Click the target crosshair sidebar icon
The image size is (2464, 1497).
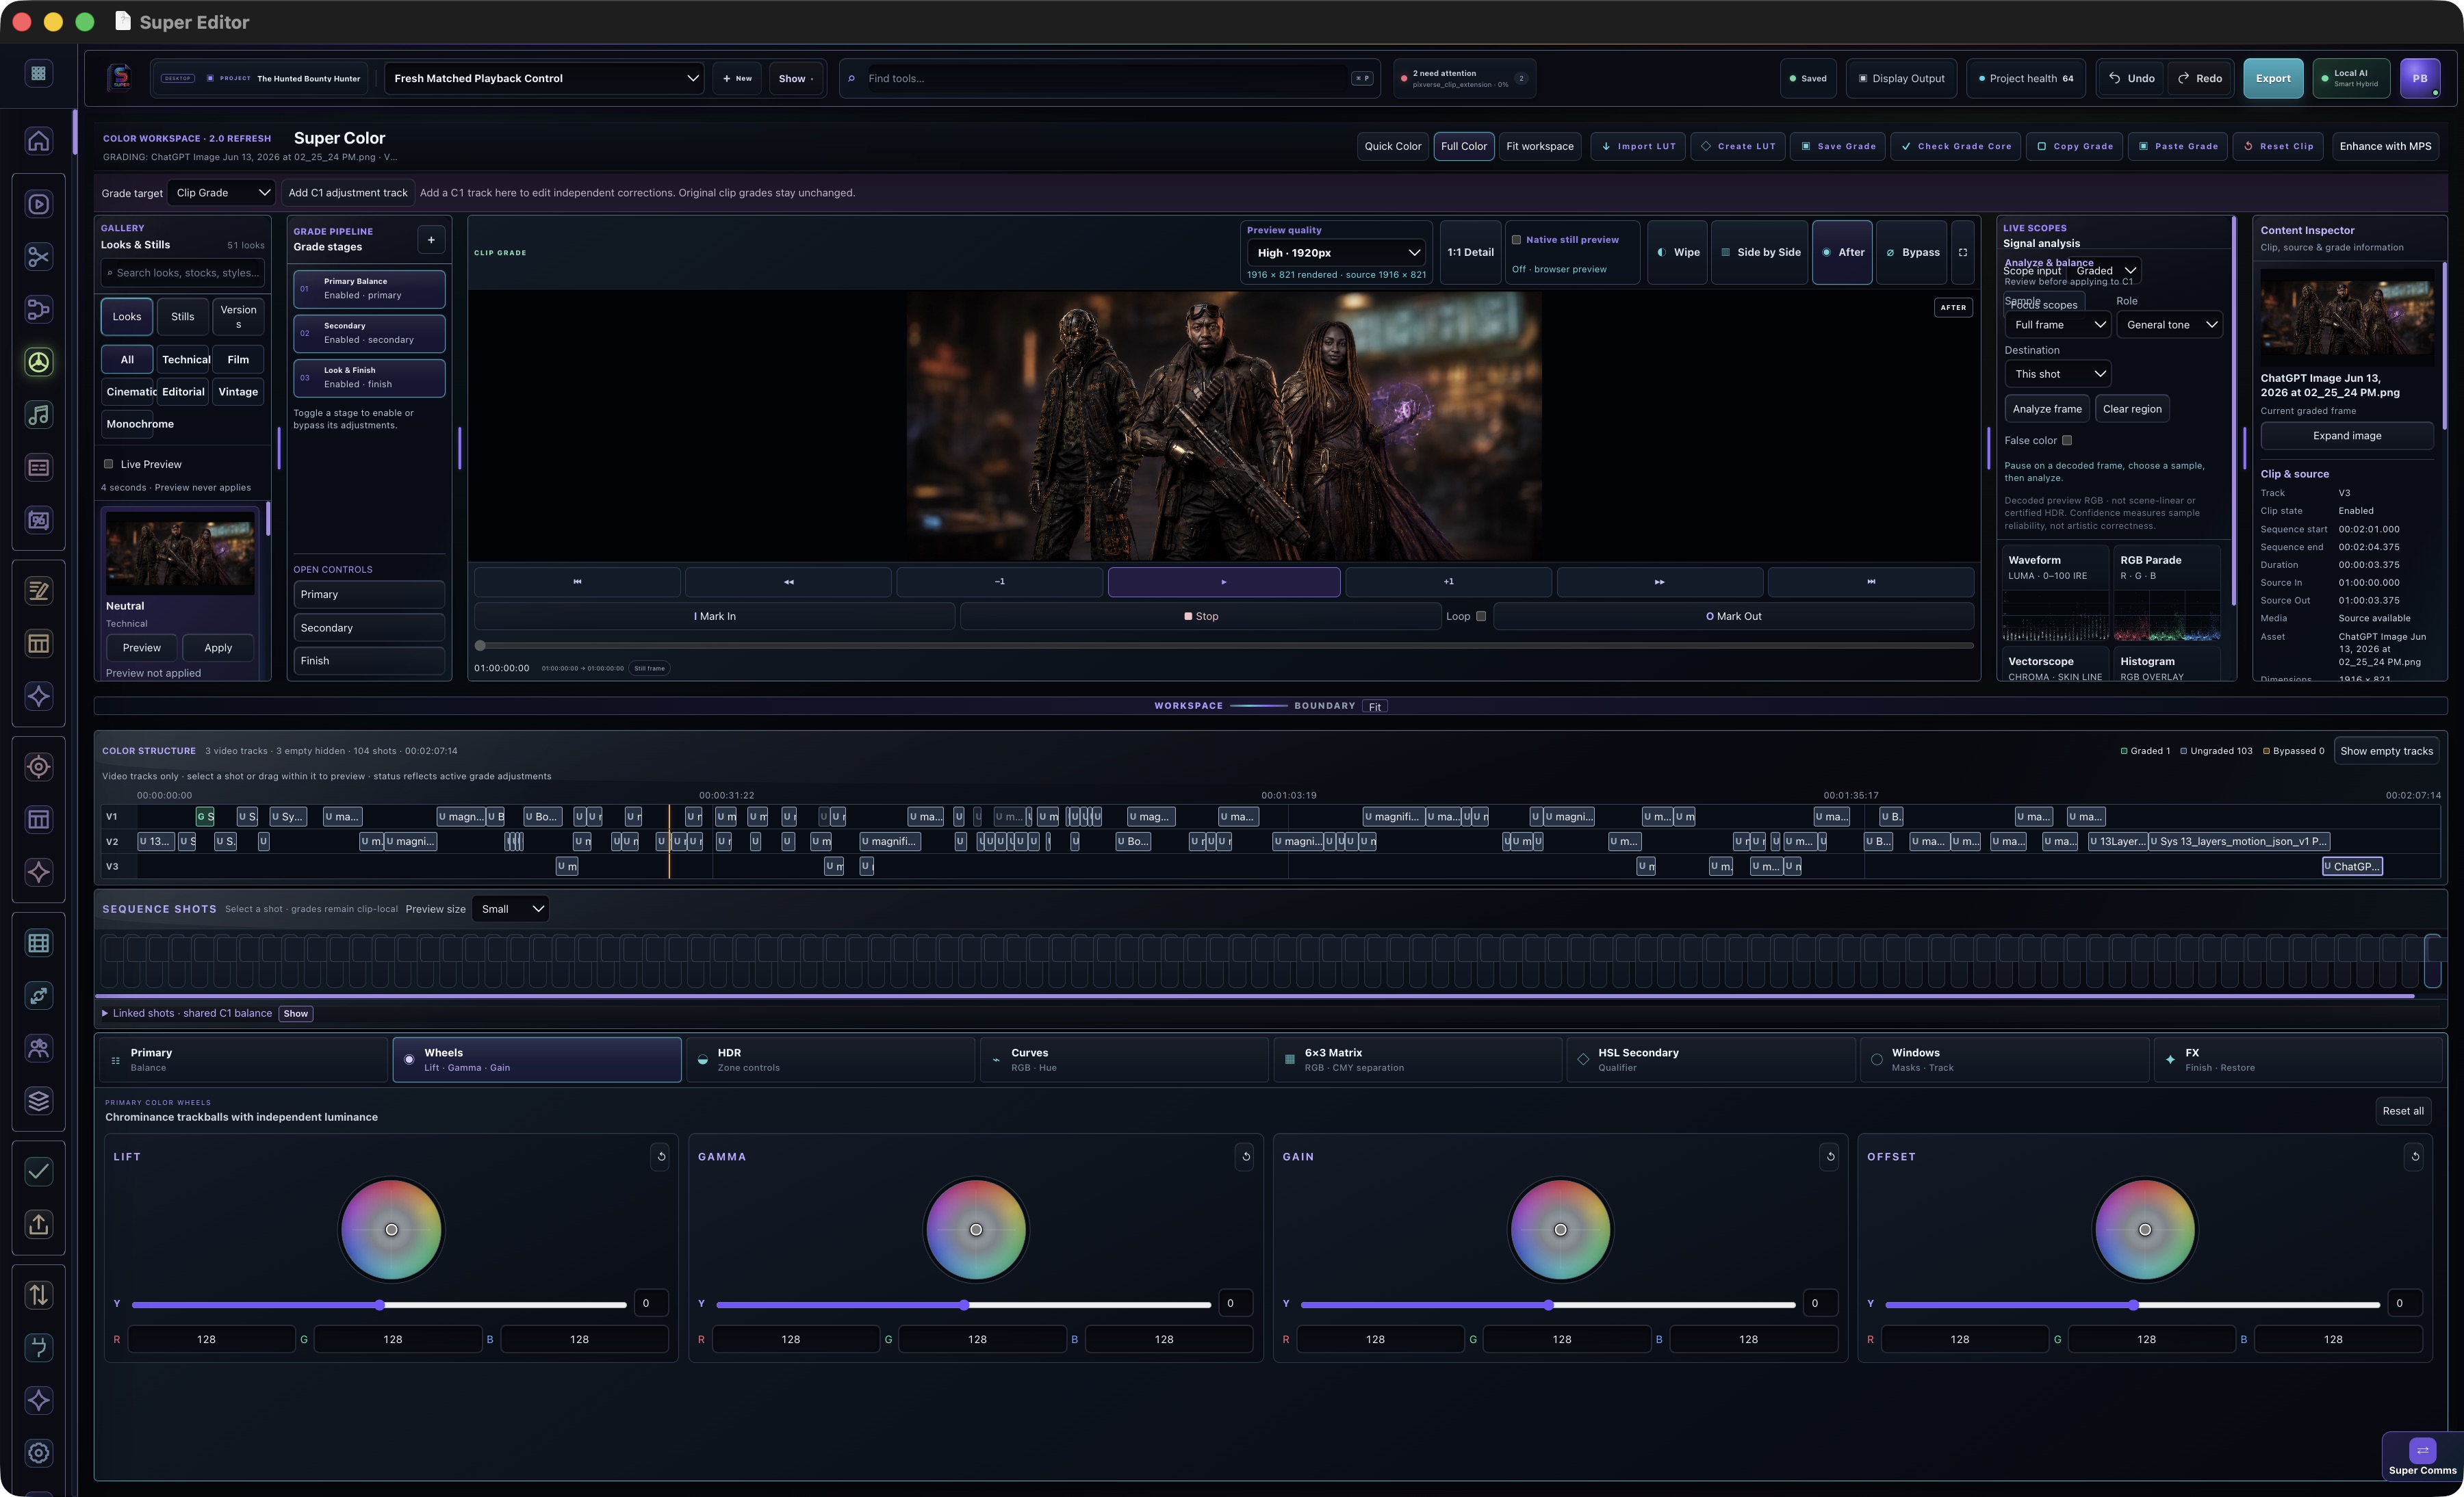[x=38, y=766]
